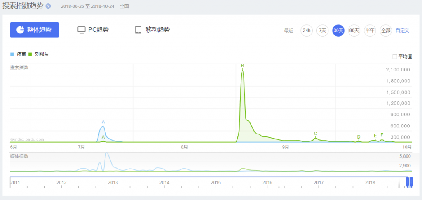Click the green C news marker
422x200 pixels.
tap(315, 133)
